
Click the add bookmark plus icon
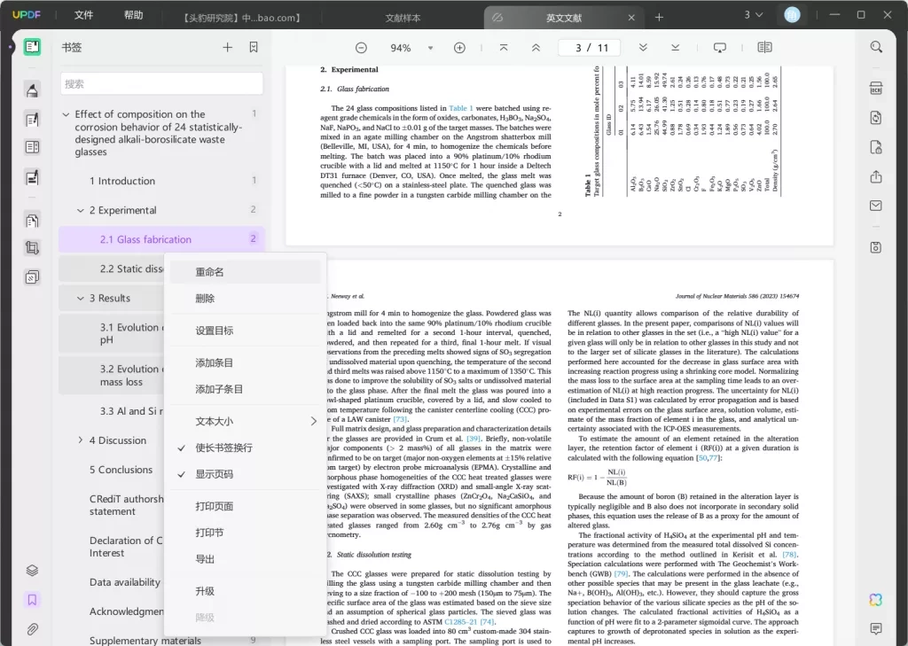(228, 48)
